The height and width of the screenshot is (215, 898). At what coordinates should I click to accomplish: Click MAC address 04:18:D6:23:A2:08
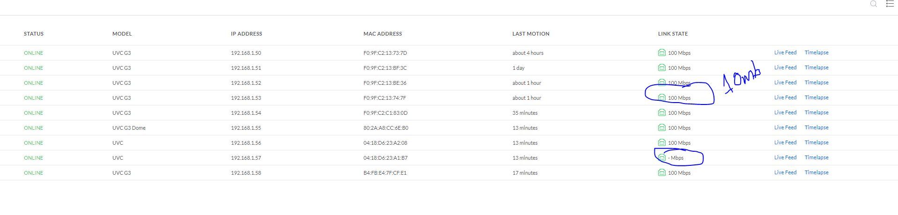pyautogui.click(x=385, y=143)
